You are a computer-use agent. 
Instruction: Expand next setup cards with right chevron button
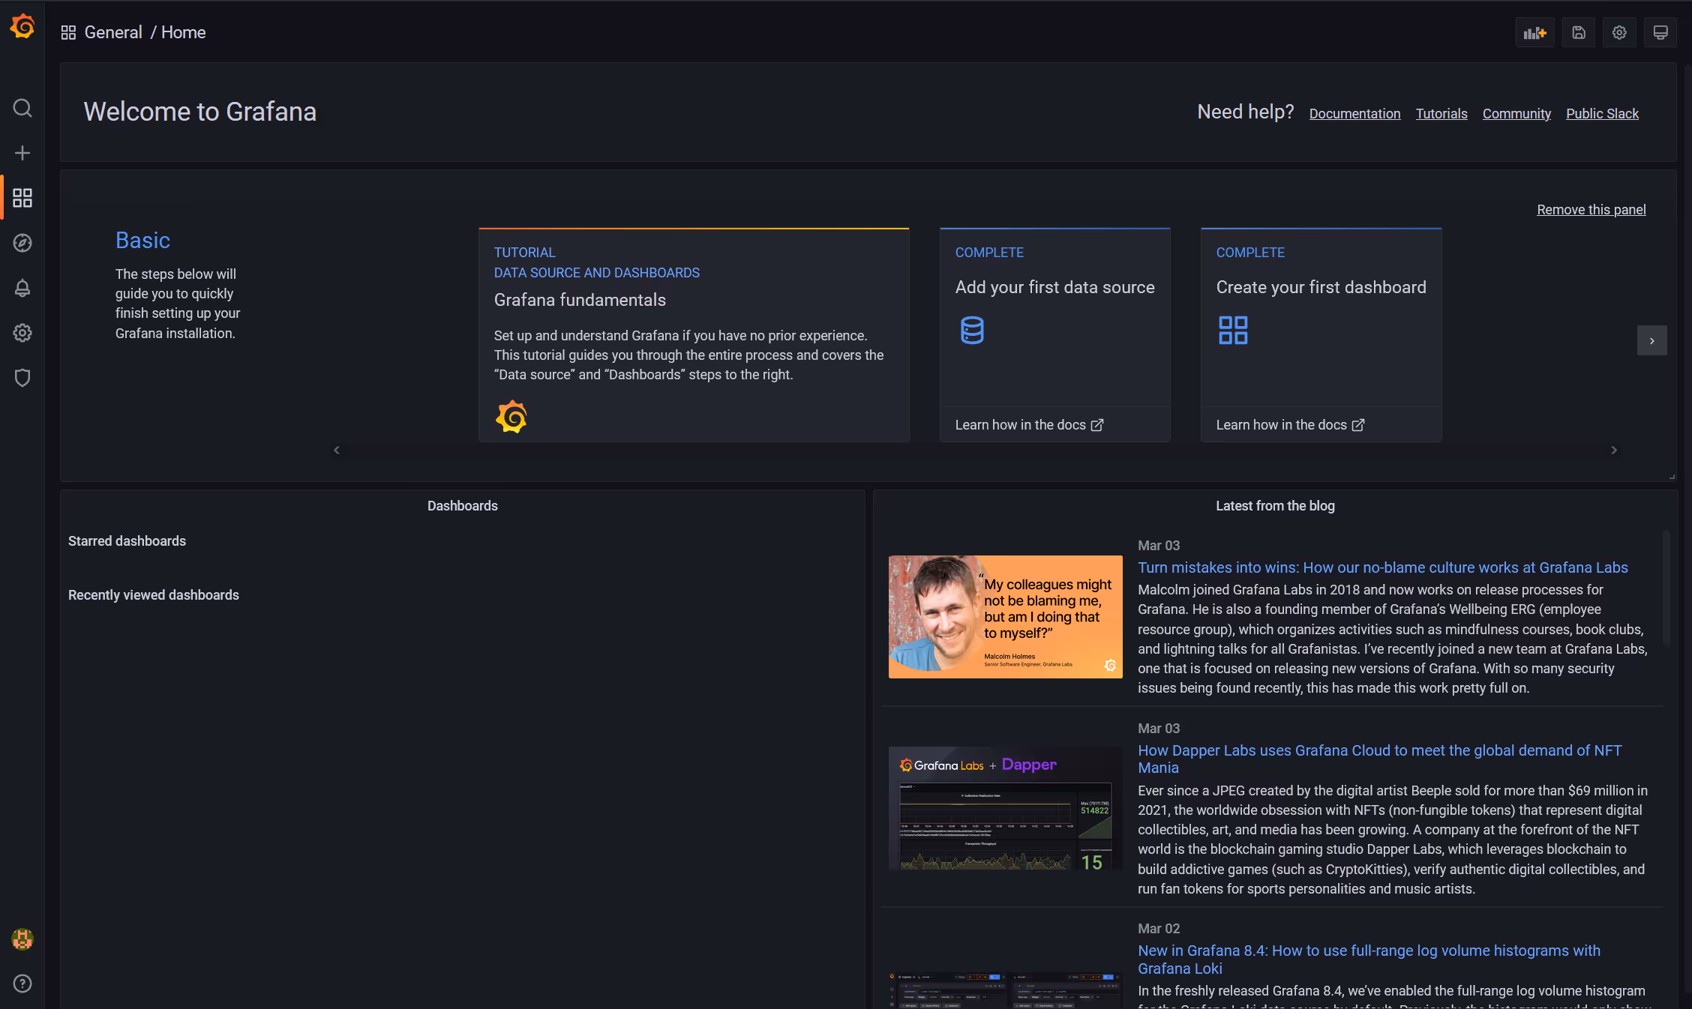click(x=1651, y=341)
